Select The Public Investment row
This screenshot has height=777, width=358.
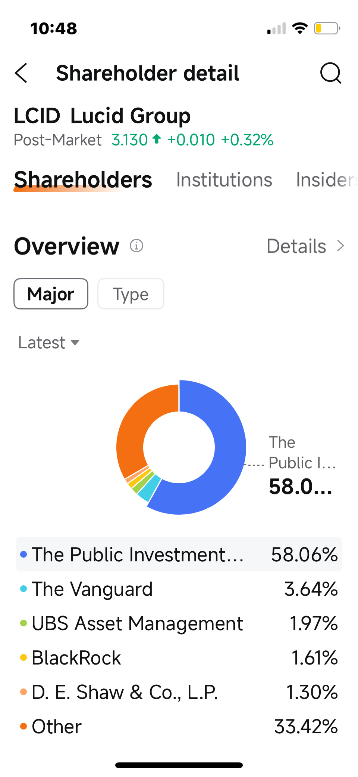[x=179, y=554]
